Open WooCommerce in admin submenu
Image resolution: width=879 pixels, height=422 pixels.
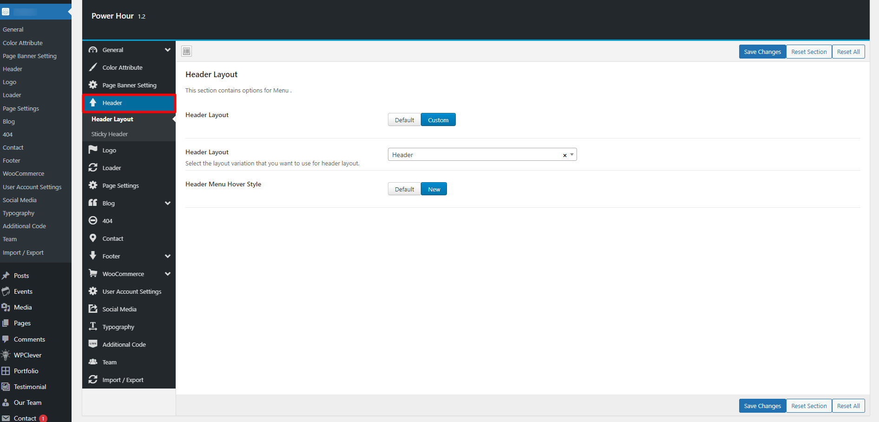24,173
